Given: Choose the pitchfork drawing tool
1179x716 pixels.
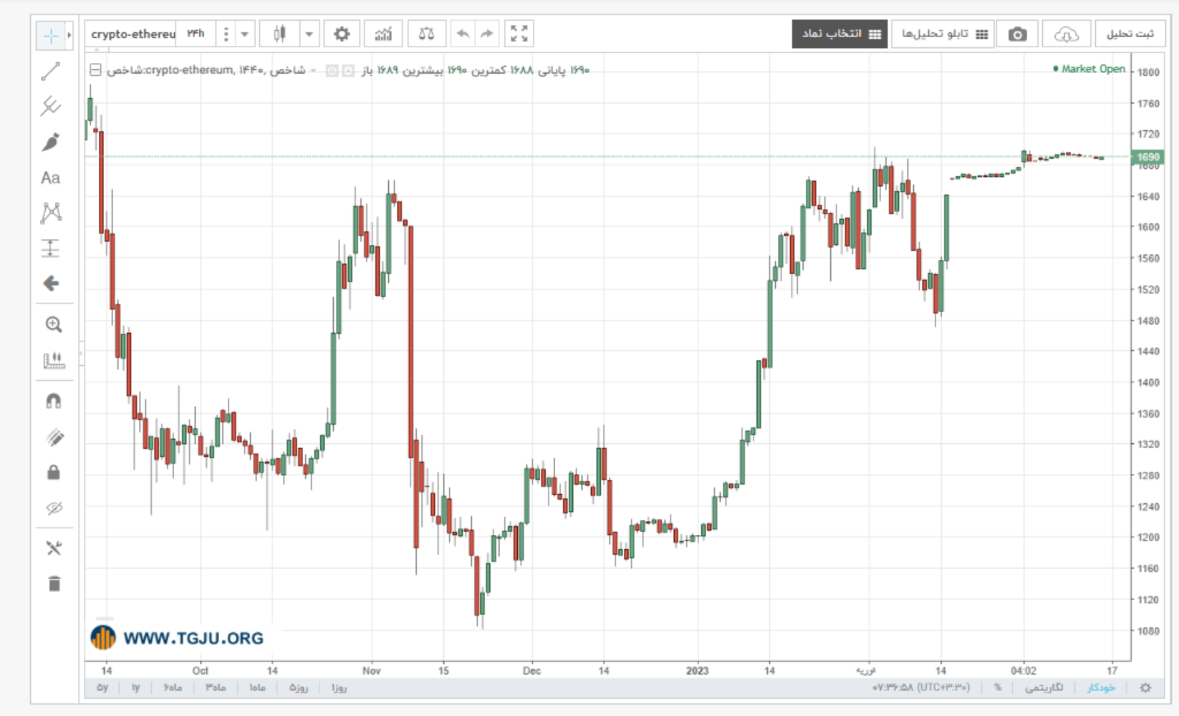Looking at the screenshot, I should (x=51, y=107).
